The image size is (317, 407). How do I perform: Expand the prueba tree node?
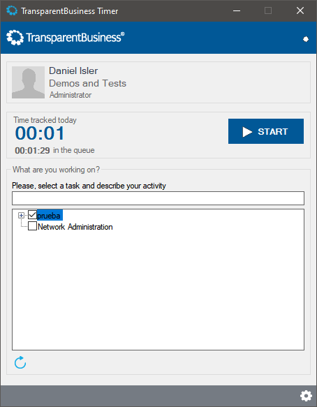[21, 215]
